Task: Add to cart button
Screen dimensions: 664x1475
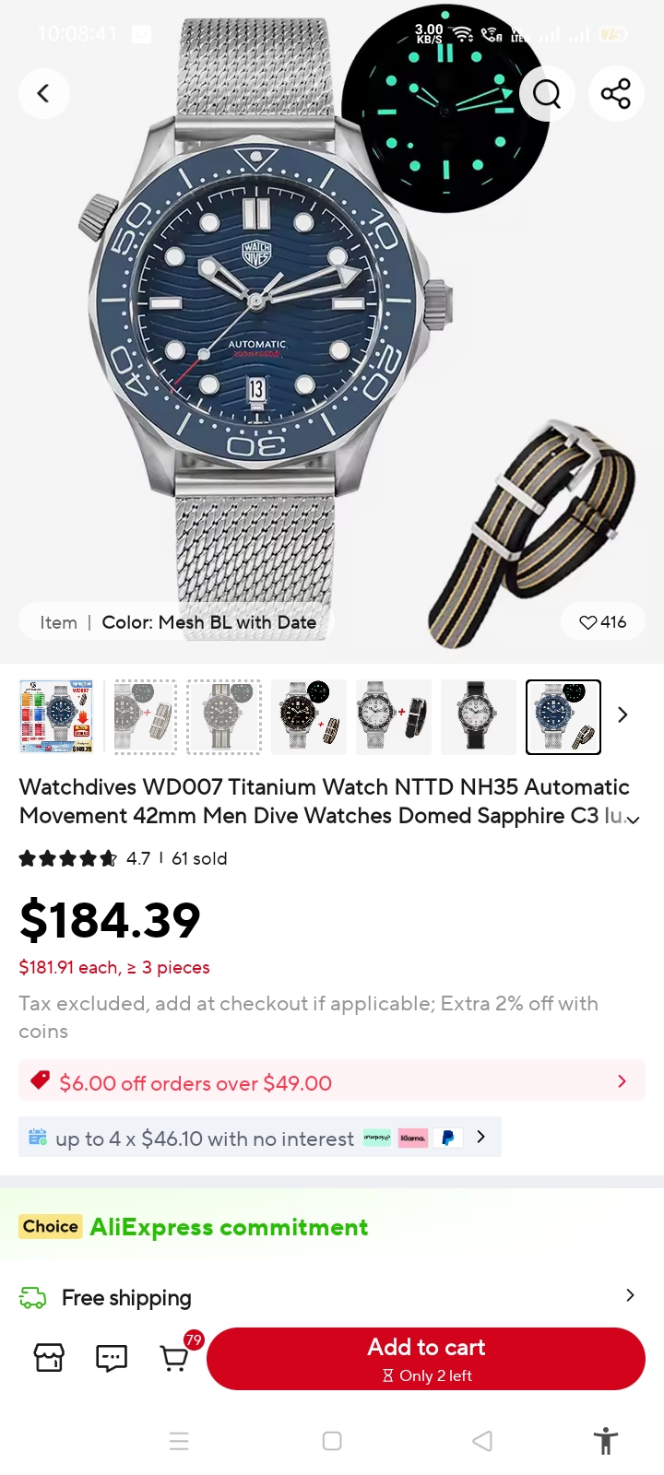Action: 426,1359
